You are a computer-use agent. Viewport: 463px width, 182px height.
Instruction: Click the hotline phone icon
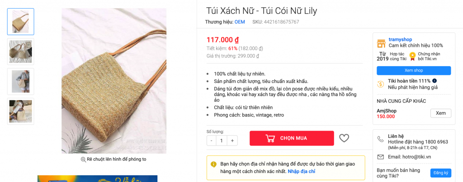[x=380, y=139]
